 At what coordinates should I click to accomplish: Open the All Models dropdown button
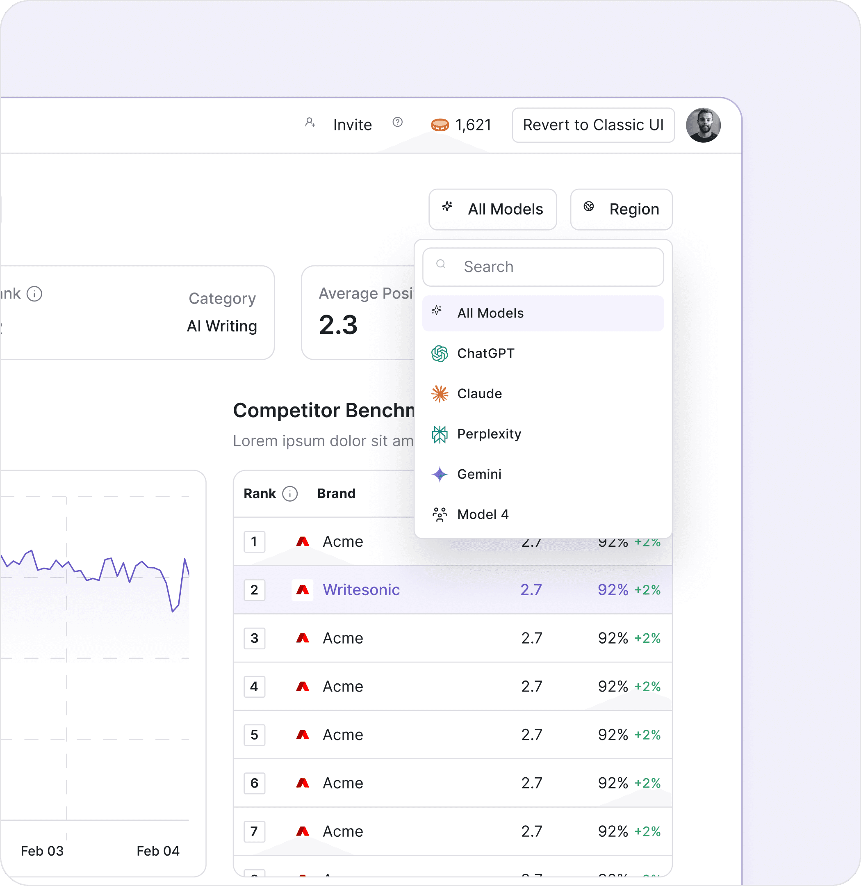pos(492,209)
